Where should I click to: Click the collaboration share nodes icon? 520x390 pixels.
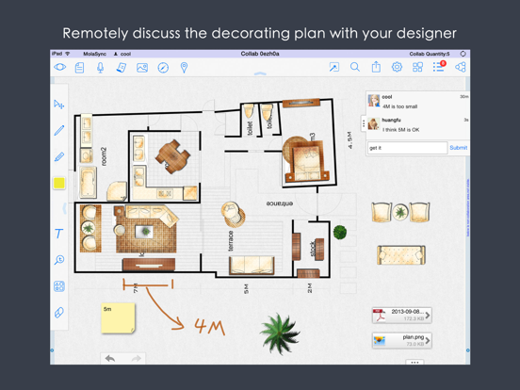(461, 67)
